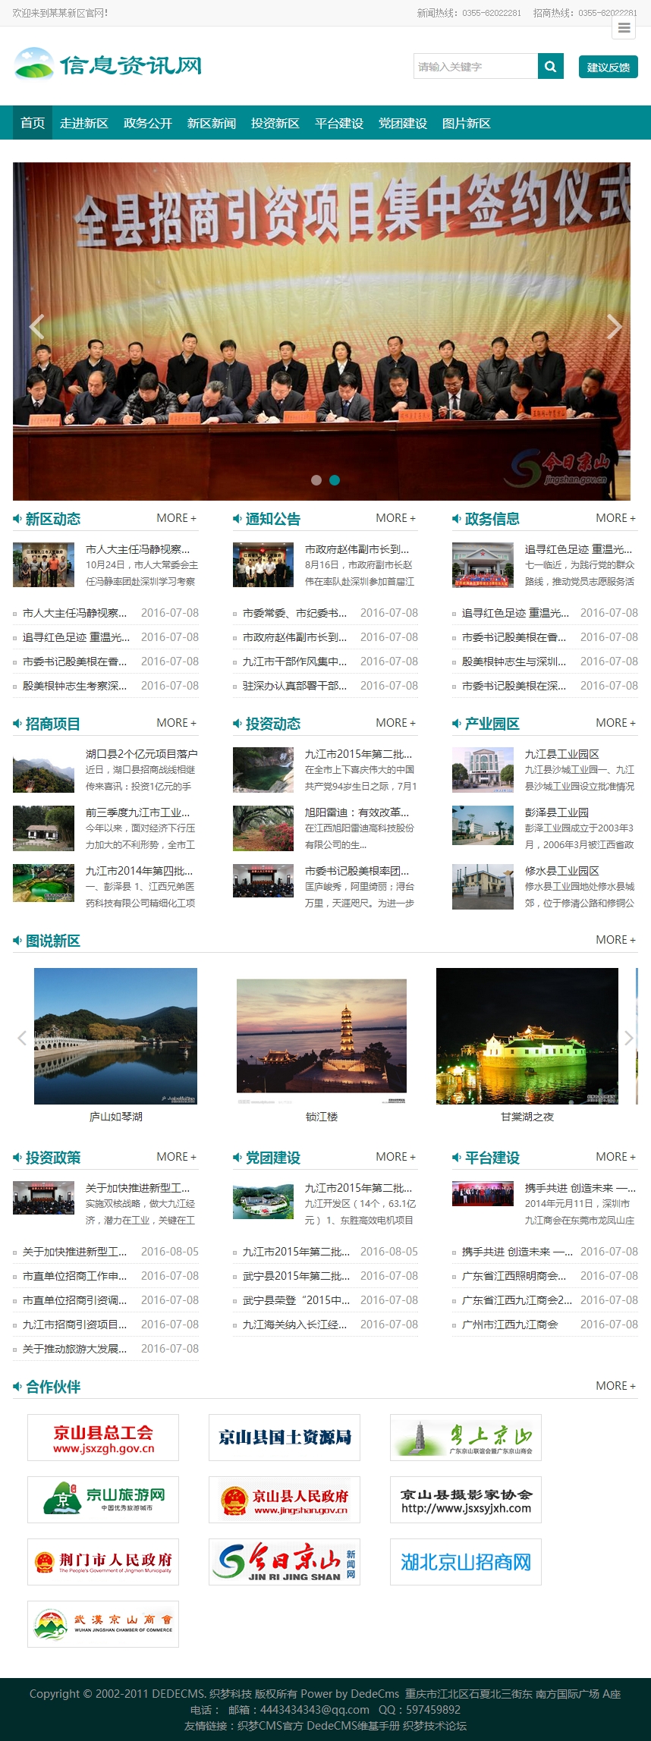Open the 锁江楼 photo thumbnail

click(x=322, y=1035)
